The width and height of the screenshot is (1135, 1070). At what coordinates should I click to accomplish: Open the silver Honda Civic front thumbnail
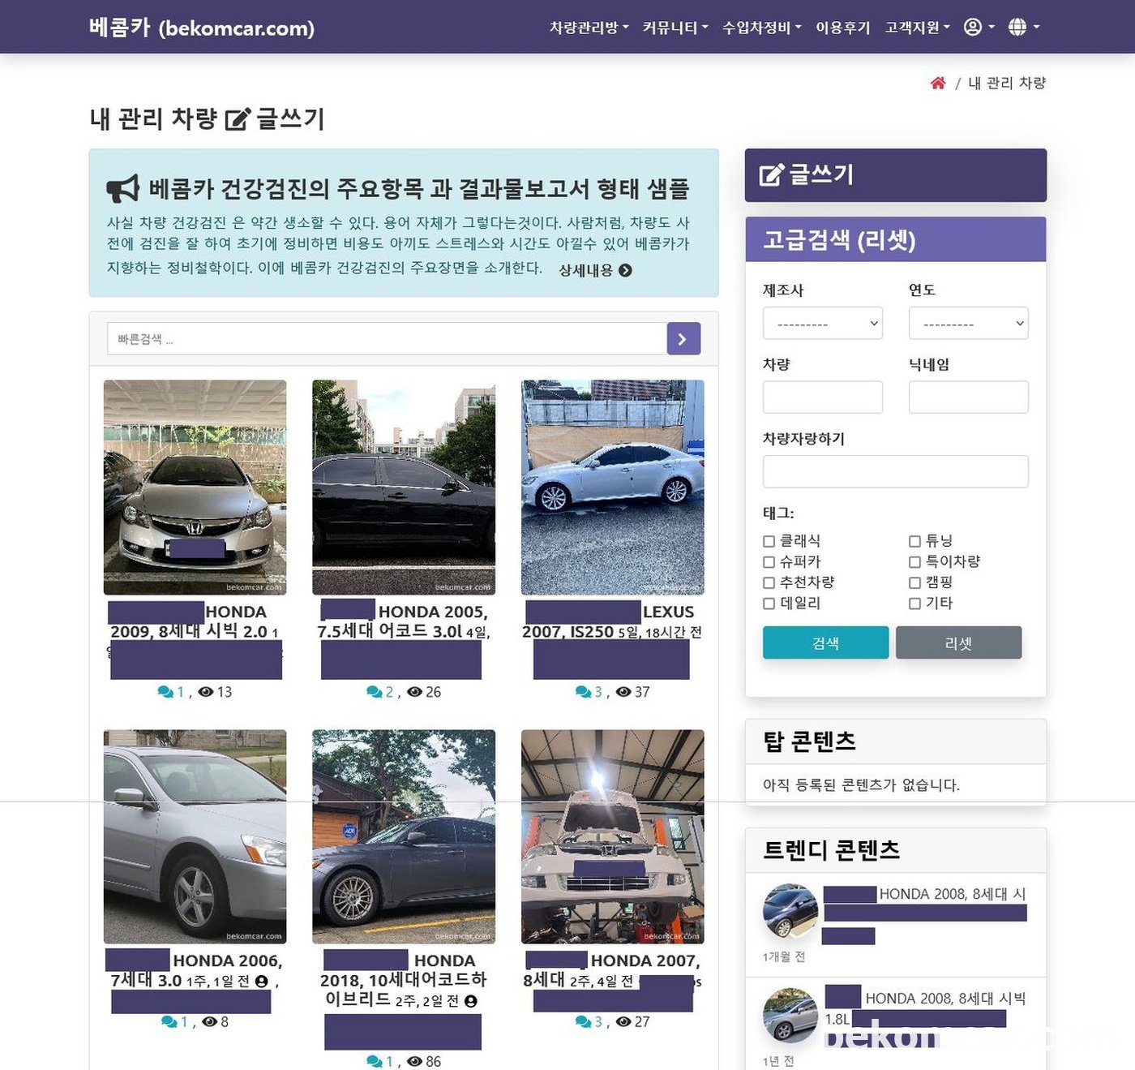point(195,488)
